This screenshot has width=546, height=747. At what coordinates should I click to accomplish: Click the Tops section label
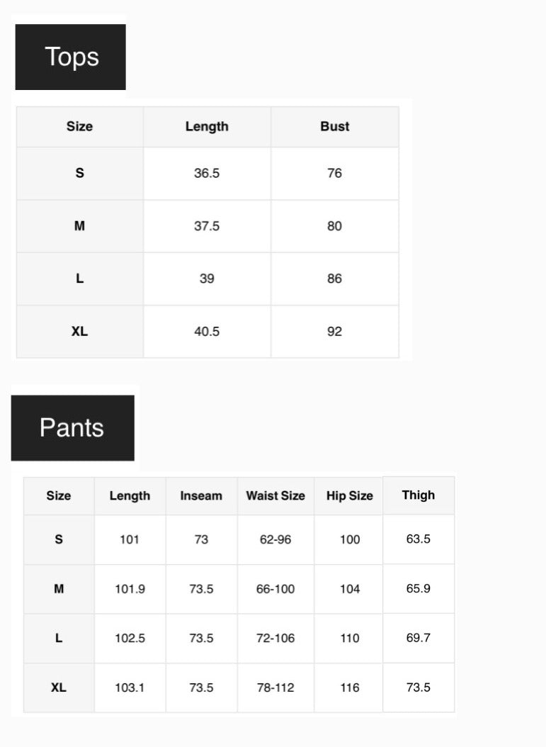71,57
